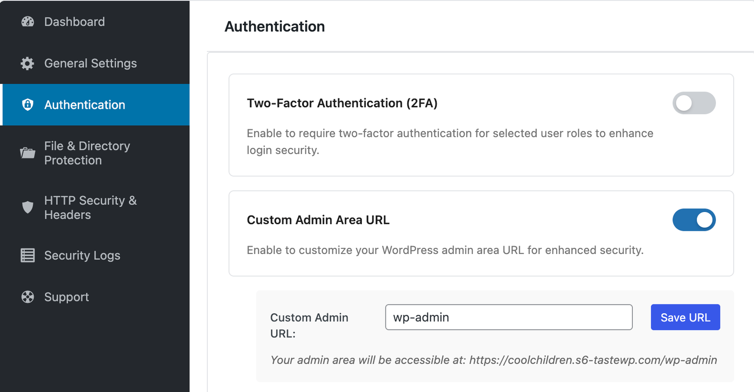Click the HTTP Security shield icon

28,207
